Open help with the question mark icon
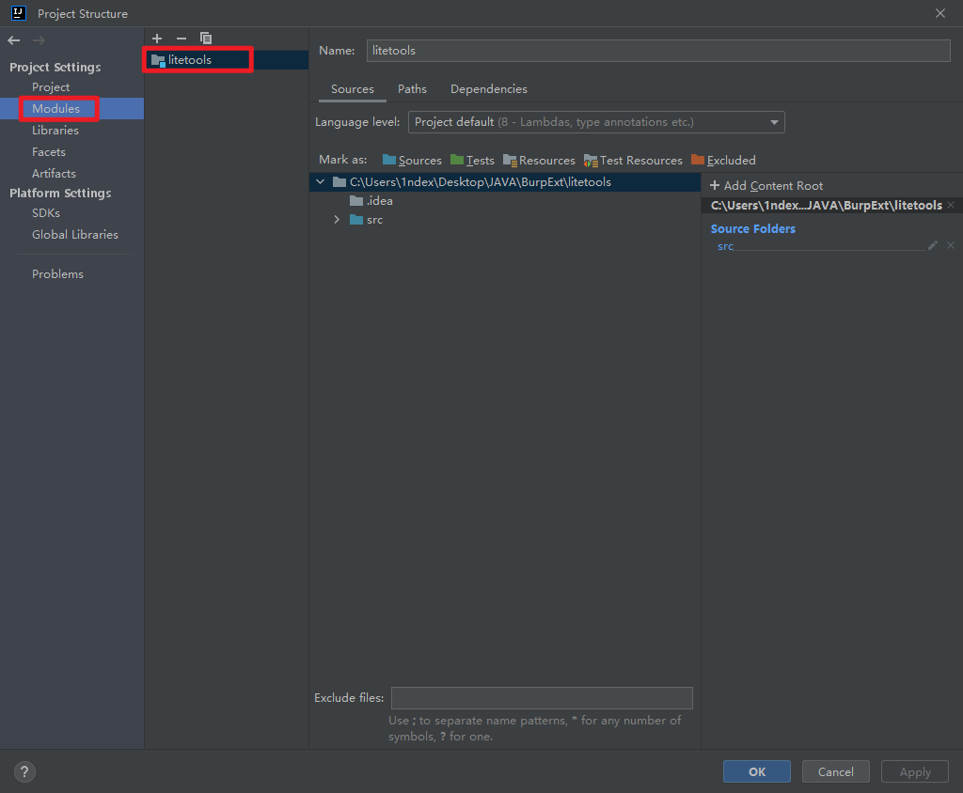The height and width of the screenshot is (793, 963). [24, 772]
